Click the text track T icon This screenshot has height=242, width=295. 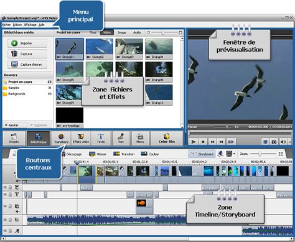tap(17, 195)
